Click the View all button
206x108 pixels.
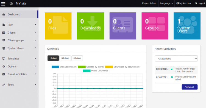pos(190,87)
